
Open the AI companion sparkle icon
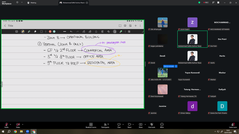pos(213,3)
